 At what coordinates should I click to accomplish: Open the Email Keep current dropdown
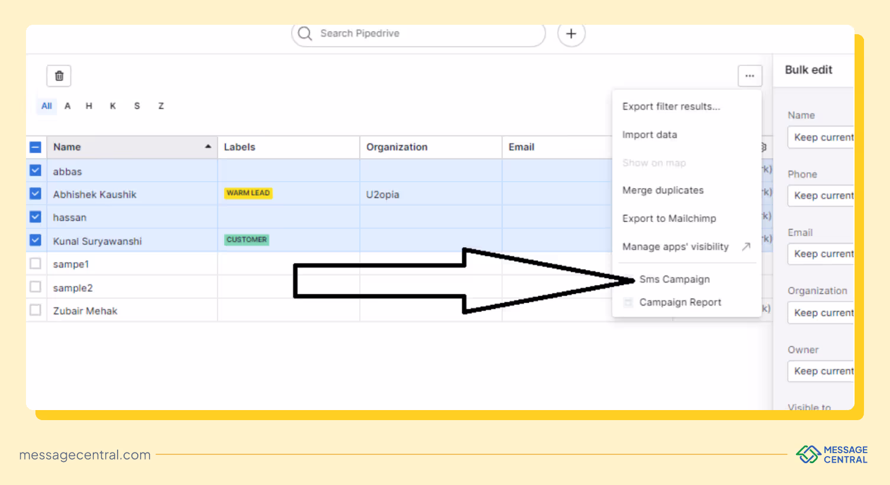821,254
